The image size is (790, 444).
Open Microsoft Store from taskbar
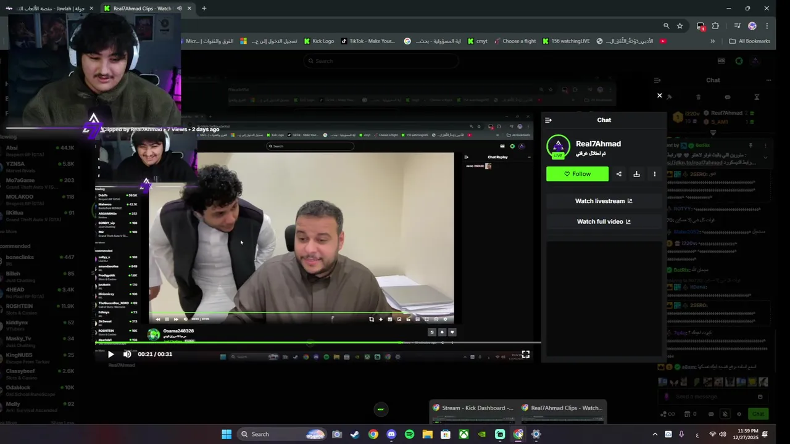[x=446, y=434]
